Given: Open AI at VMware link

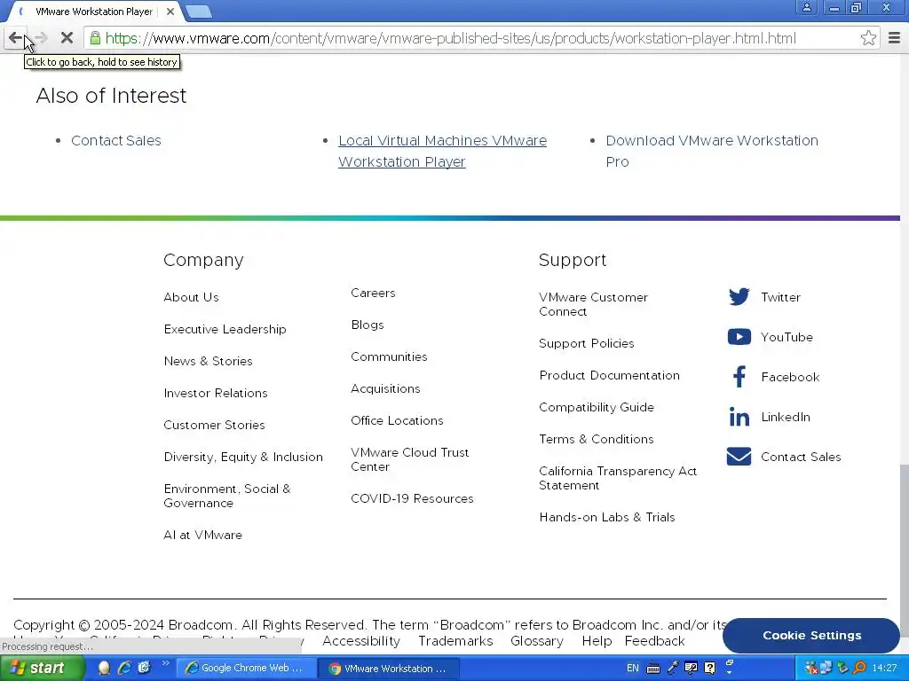Looking at the screenshot, I should tap(203, 535).
